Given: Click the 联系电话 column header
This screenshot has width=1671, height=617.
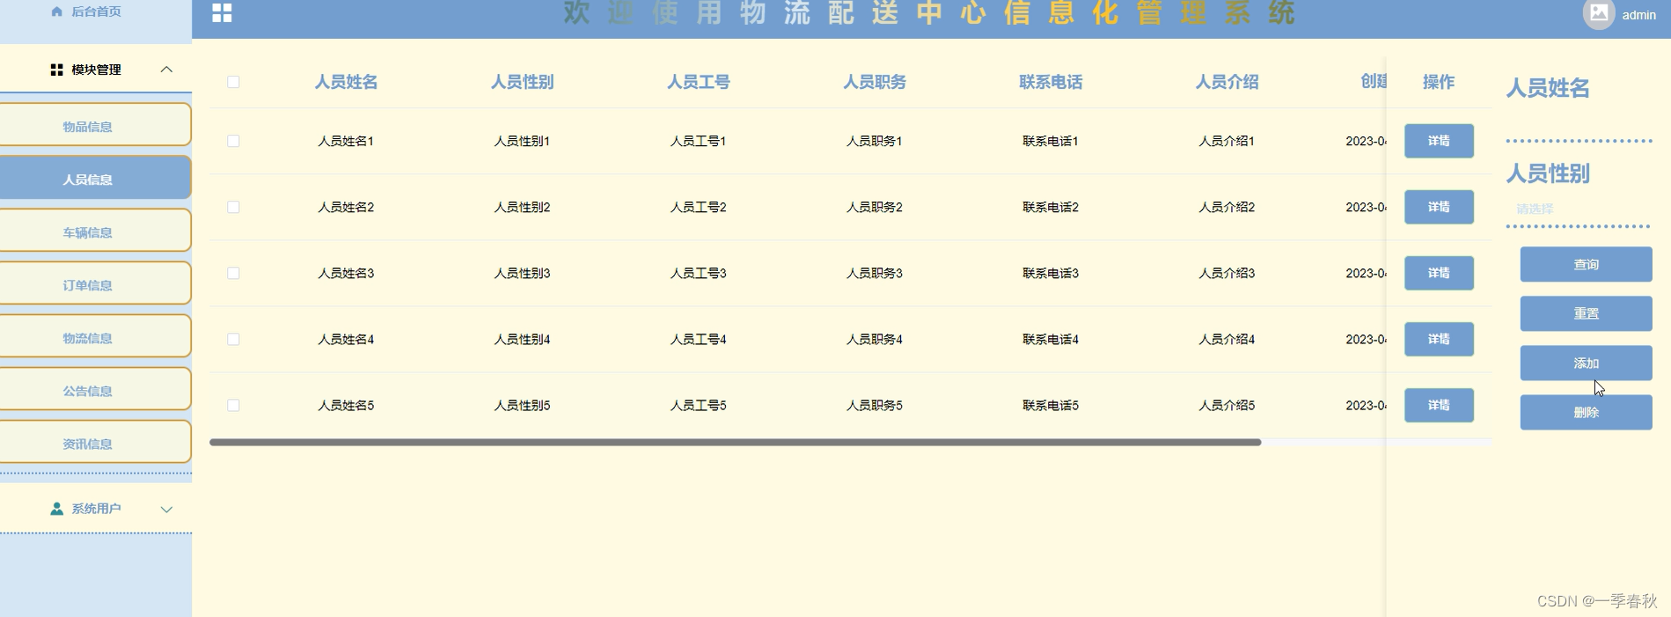Looking at the screenshot, I should pos(1050,82).
